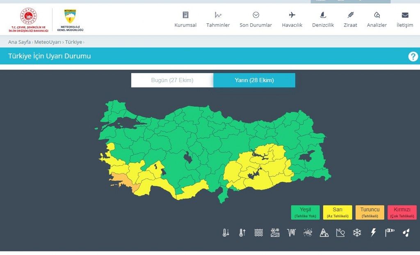Image resolution: width=420 pixels, height=255 pixels.
Task: Select the raindrops rain warning icon
Action: tap(406, 232)
